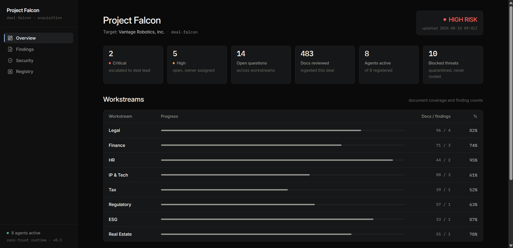Click the Registry box icon
The height and width of the screenshot is (248, 513).
coord(10,72)
